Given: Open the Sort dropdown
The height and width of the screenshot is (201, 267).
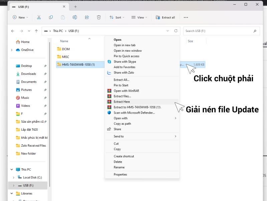Looking at the screenshot, I should click(117, 17).
